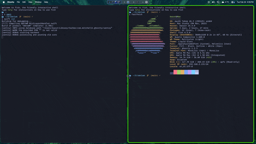Image resolution: width=256 pixels, height=144 pixels.
Task: Open the weather cloud -4°C menu item
Action: (x=225, y=2)
